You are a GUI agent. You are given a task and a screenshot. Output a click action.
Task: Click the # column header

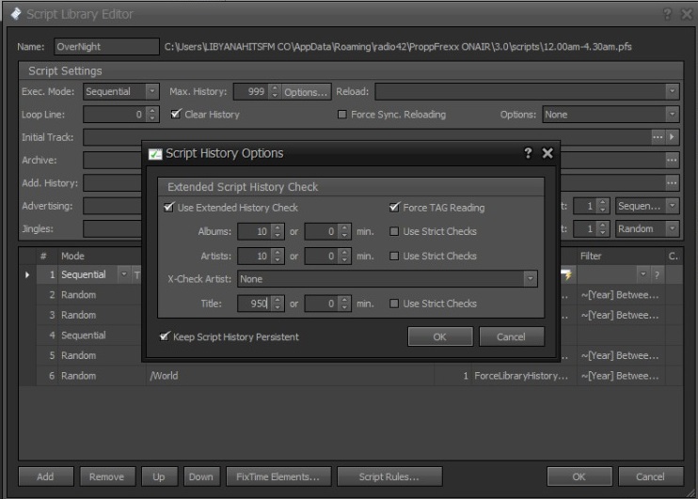coord(43,256)
